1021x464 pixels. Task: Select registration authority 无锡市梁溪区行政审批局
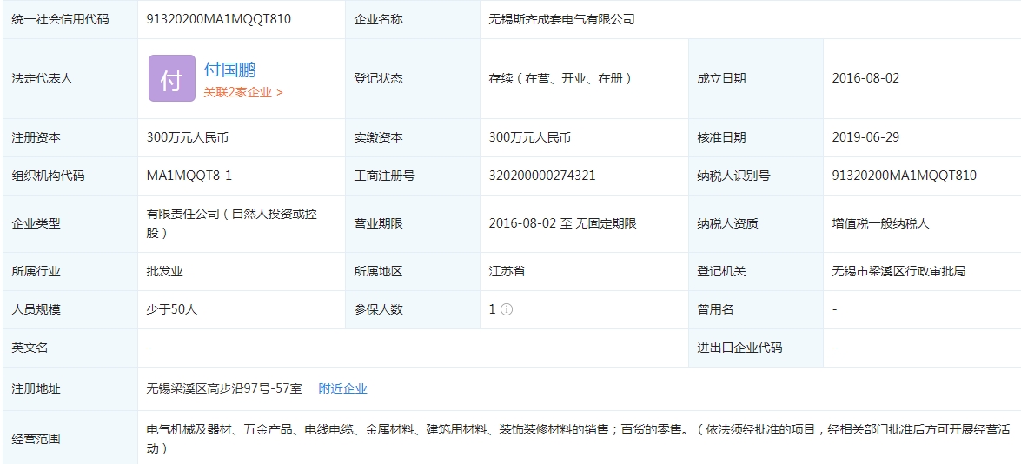pyautogui.click(x=898, y=271)
